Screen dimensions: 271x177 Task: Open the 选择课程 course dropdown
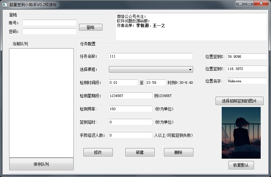point(151,69)
